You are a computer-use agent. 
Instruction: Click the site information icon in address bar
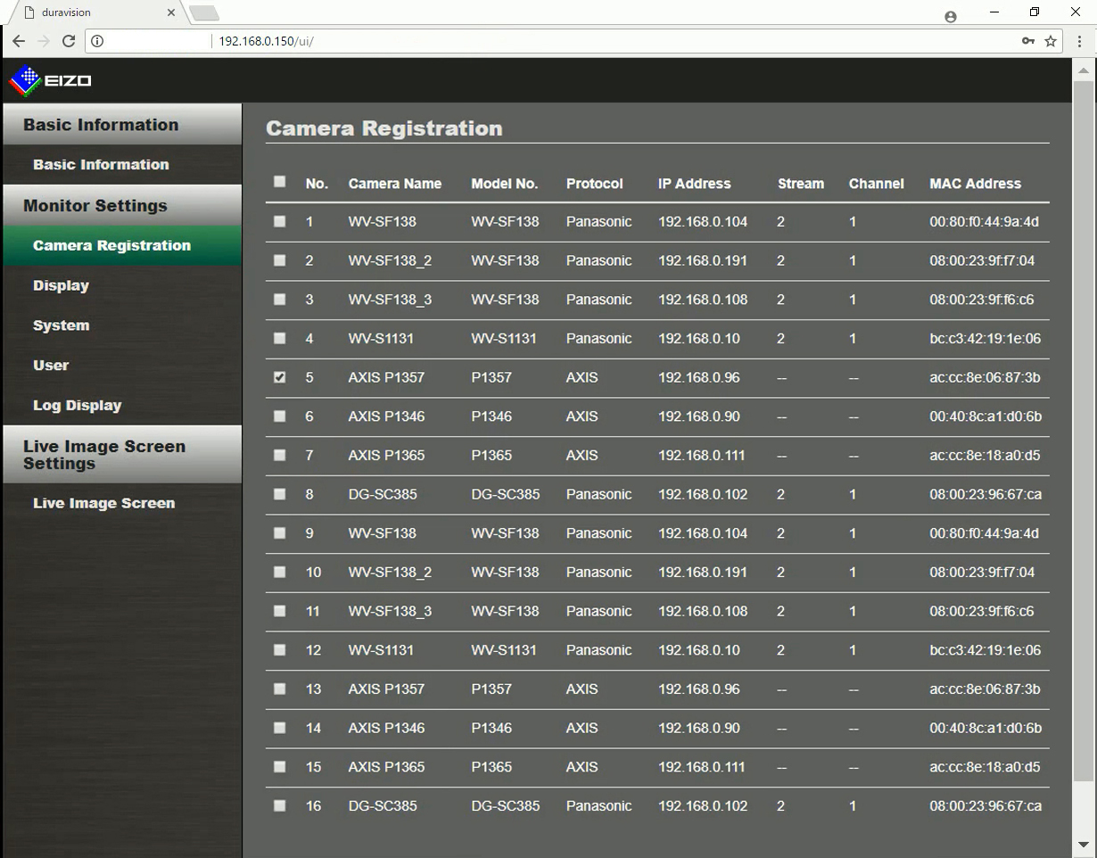point(97,41)
